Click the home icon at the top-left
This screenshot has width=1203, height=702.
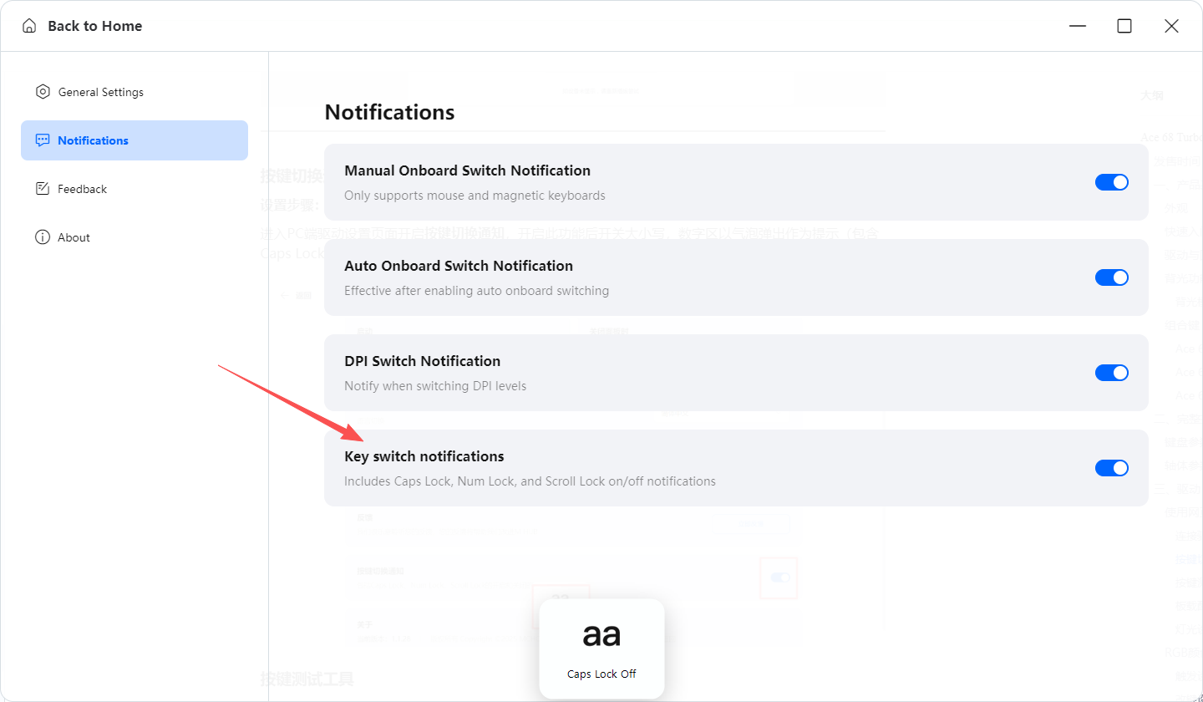point(29,26)
